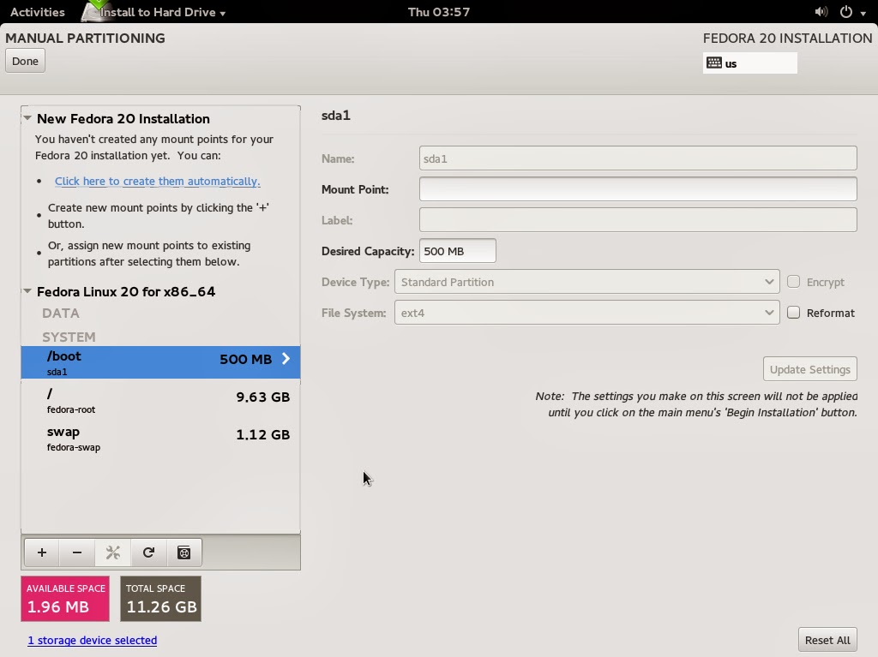
Task: Click the add mount point plus icon
Action: click(42, 552)
